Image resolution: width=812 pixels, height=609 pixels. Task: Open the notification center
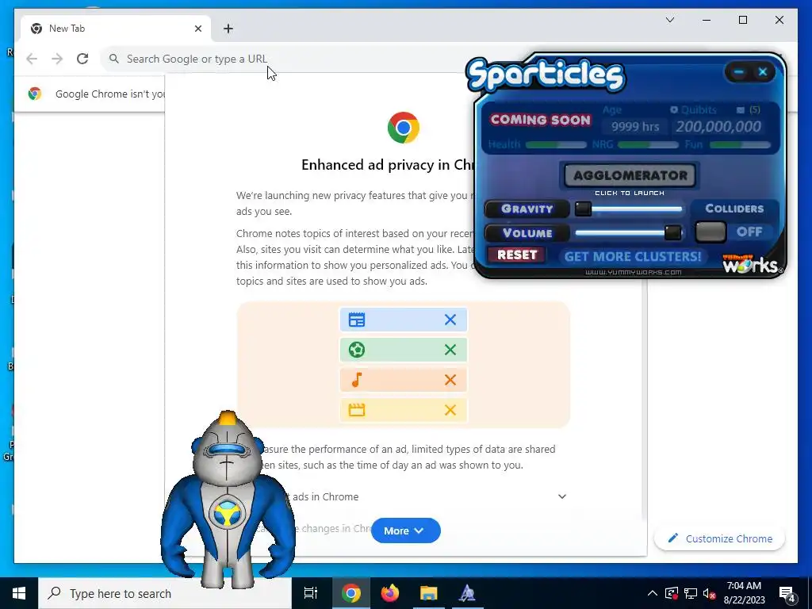click(787, 593)
